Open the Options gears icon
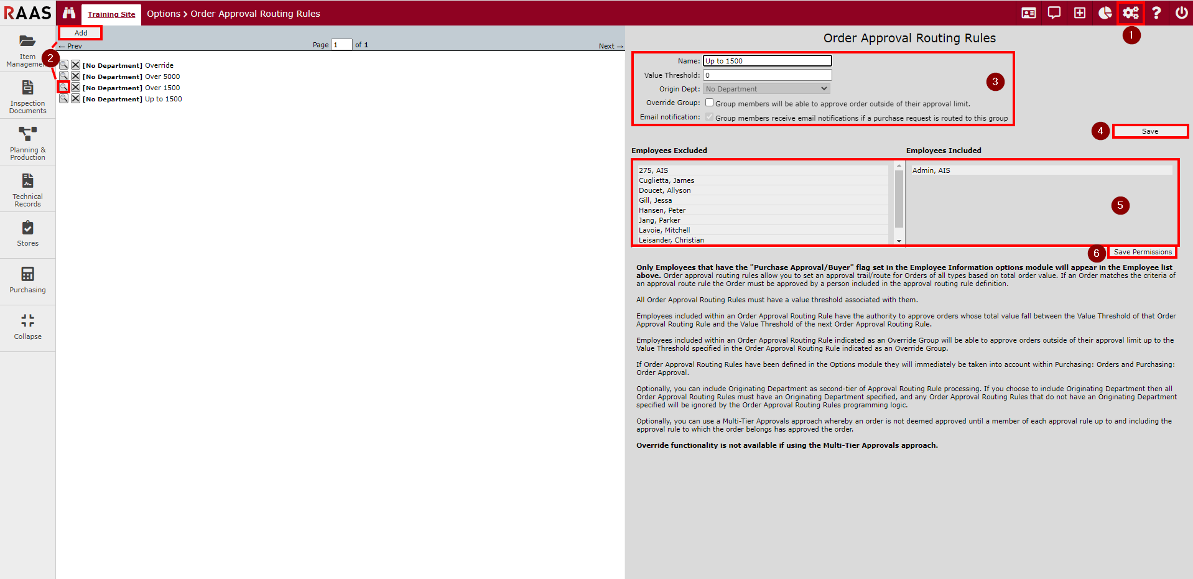1193x579 pixels. pyautogui.click(x=1130, y=13)
